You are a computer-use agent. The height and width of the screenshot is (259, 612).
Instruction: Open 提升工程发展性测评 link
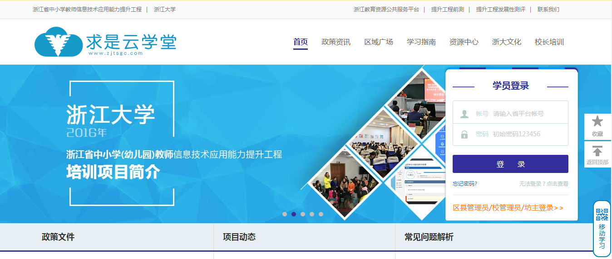(501, 9)
